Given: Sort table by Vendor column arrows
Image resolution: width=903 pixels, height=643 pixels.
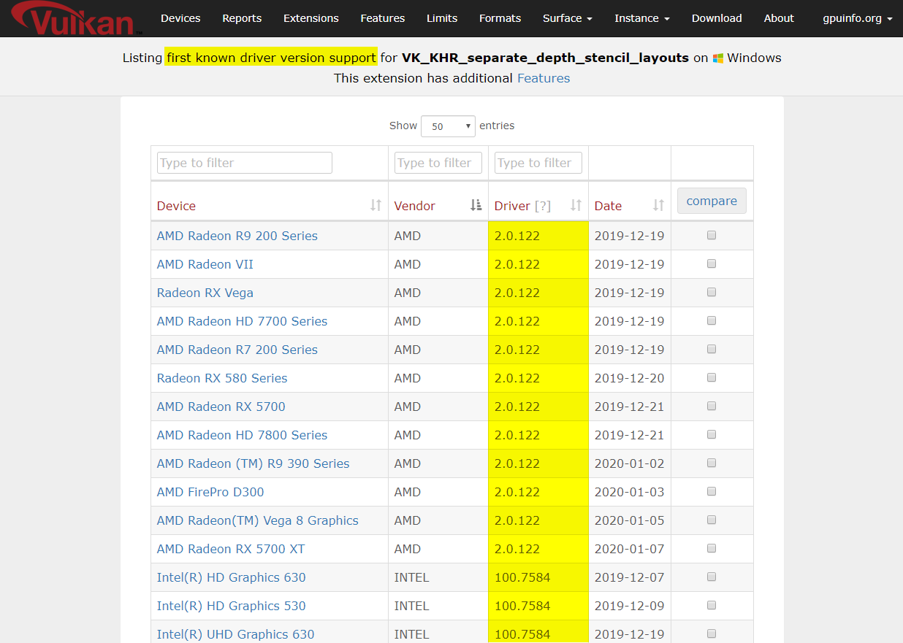Looking at the screenshot, I should [x=476, y=206].
